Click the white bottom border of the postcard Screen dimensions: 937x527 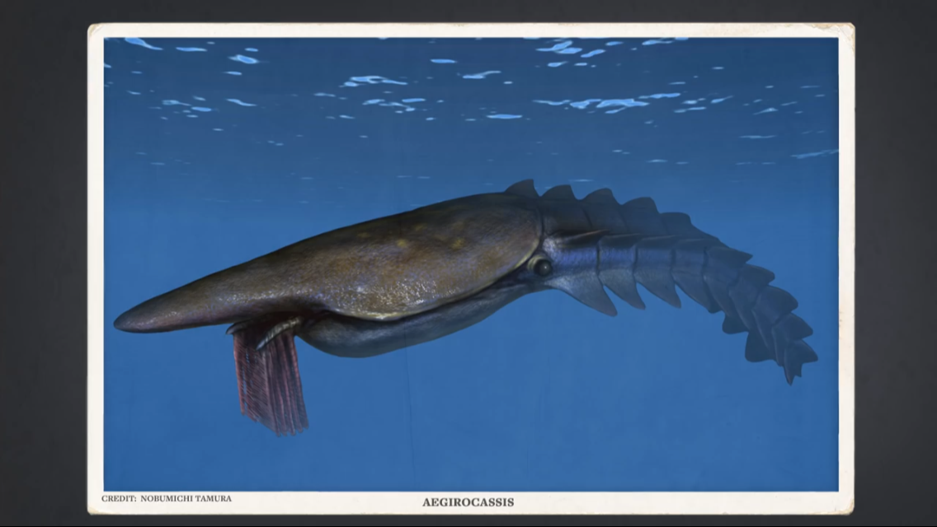pyautogui.click(x=660, y=502)
